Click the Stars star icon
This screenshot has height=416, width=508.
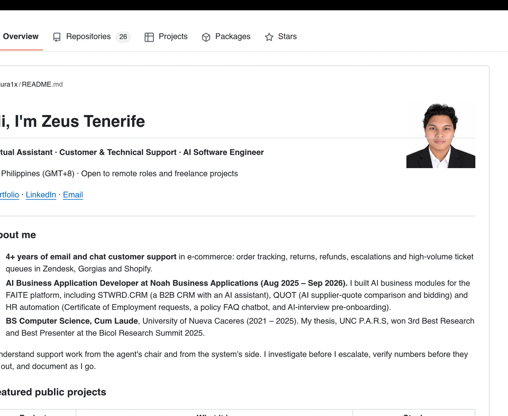[269, 37]
